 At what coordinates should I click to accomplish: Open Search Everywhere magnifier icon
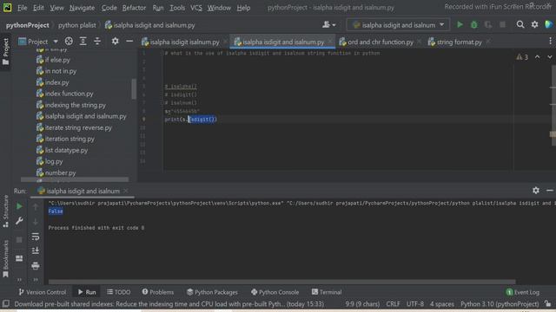520,24
